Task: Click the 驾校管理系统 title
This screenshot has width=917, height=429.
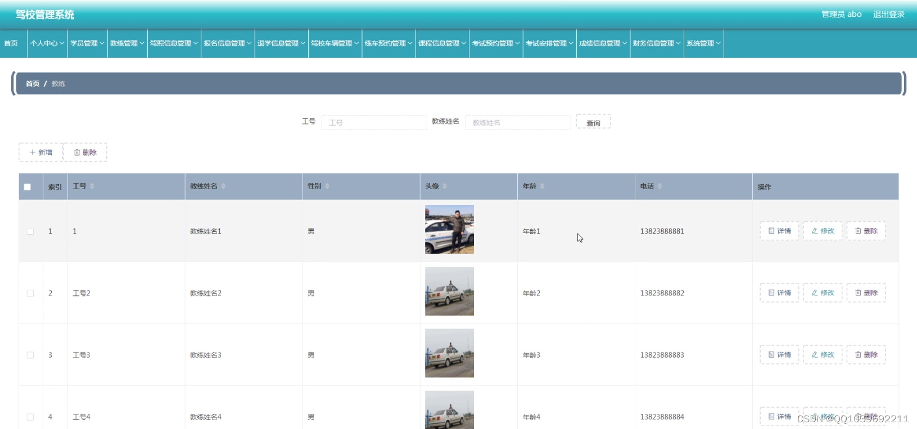Action: 45,15
